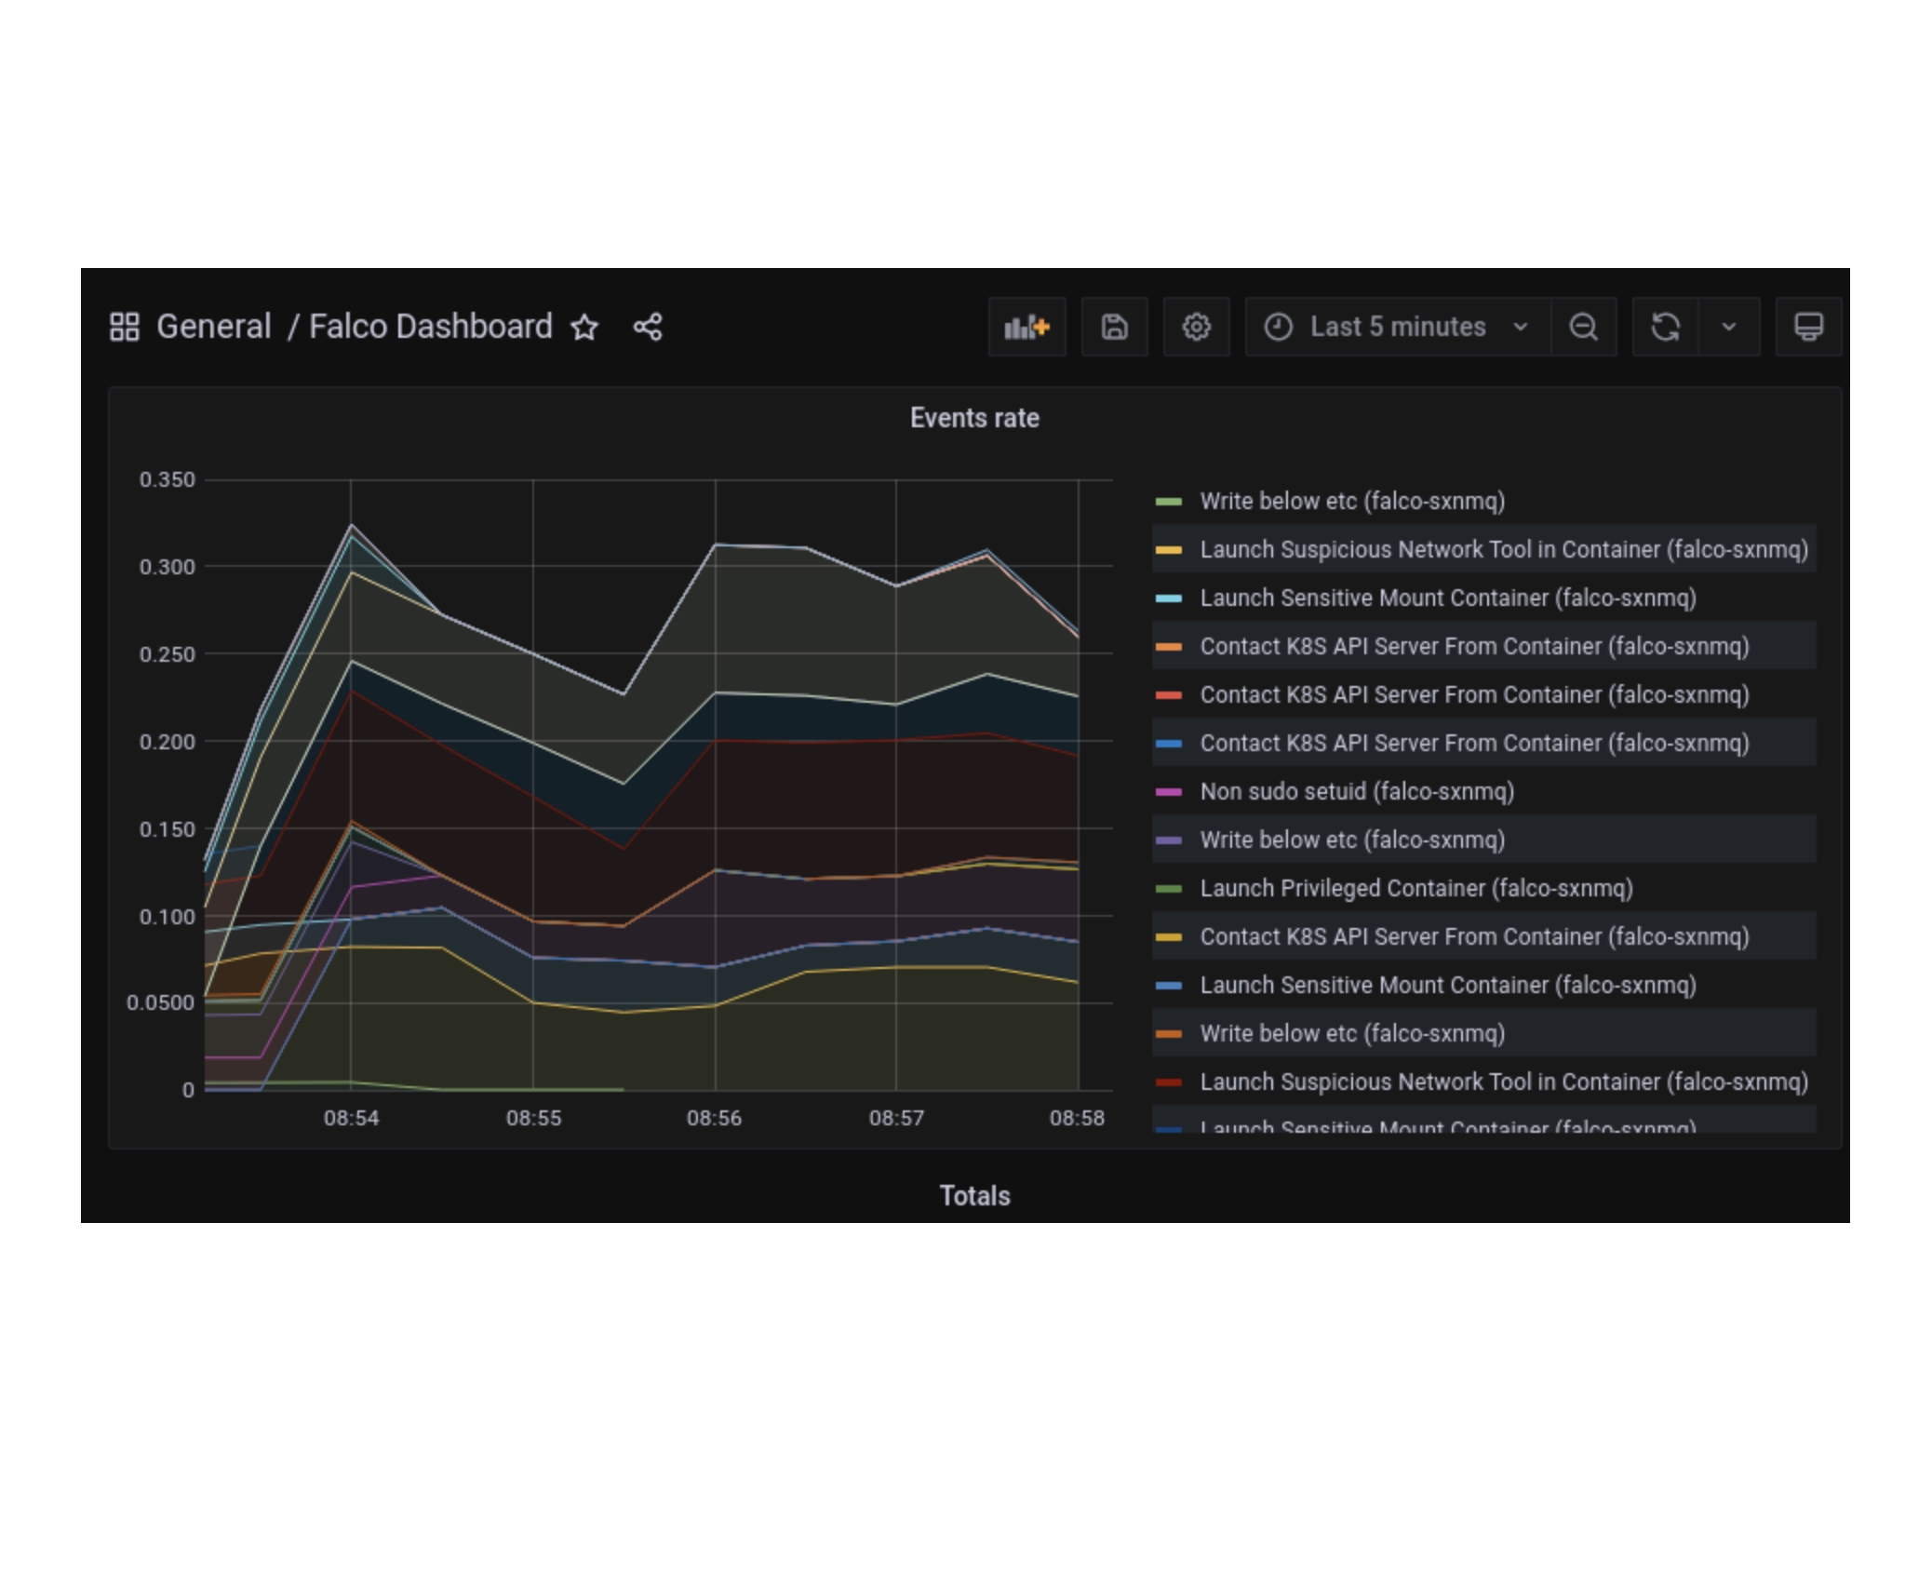Add a new panel to dashboard
The height and width of the screenshot is (1586, 1932).
tap(1026, 327)
